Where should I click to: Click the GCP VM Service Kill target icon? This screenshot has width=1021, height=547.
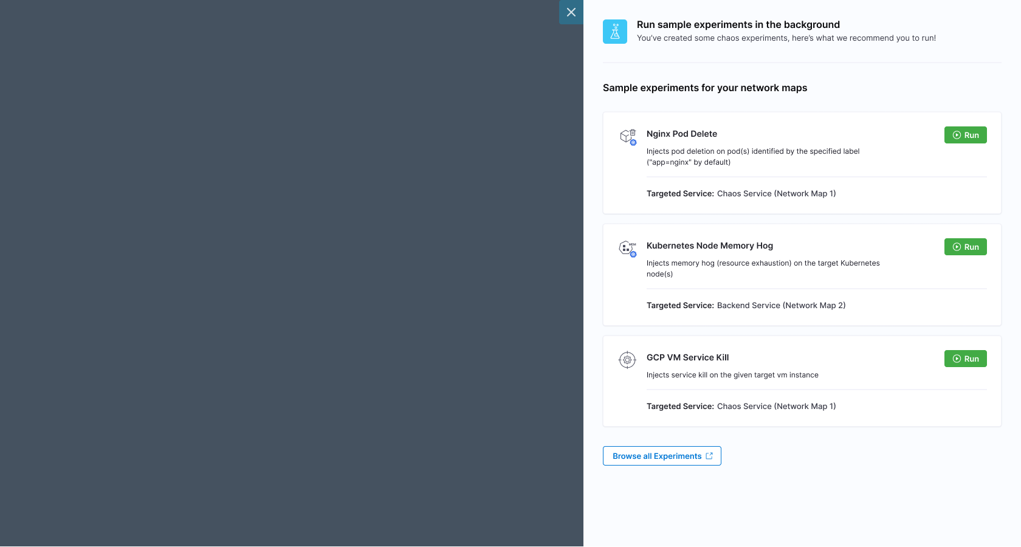(627, 360)
